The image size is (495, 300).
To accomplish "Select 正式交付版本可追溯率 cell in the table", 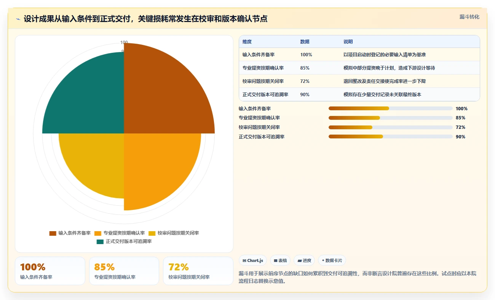I will (x=265, y=95).
